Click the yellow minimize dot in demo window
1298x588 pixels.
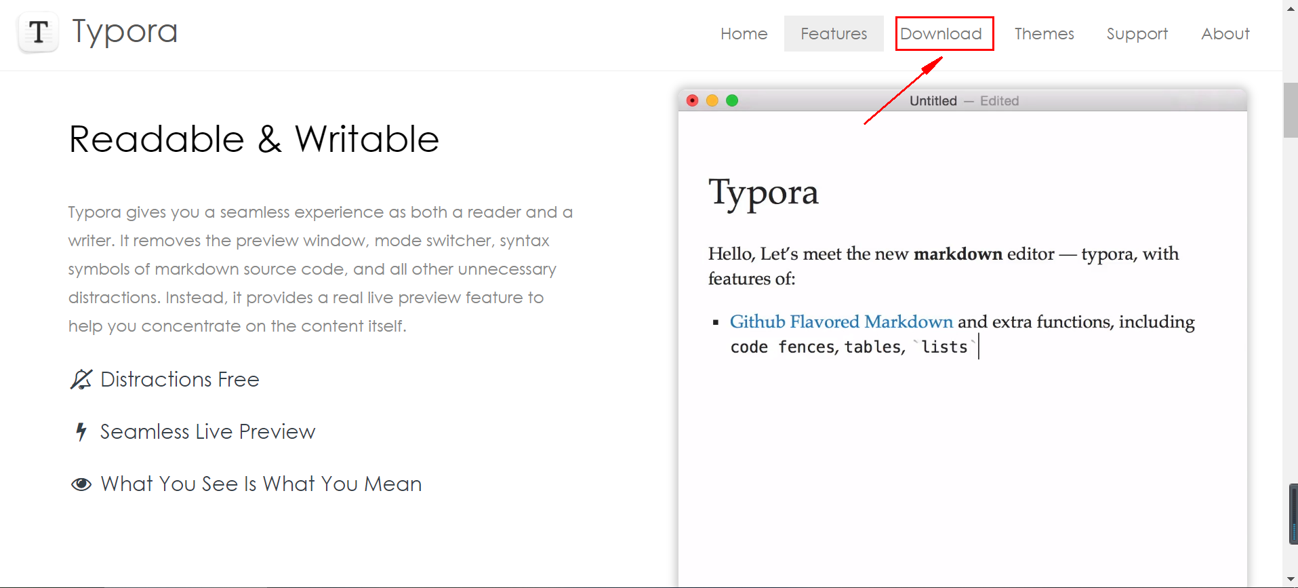[x=712, y=100]
